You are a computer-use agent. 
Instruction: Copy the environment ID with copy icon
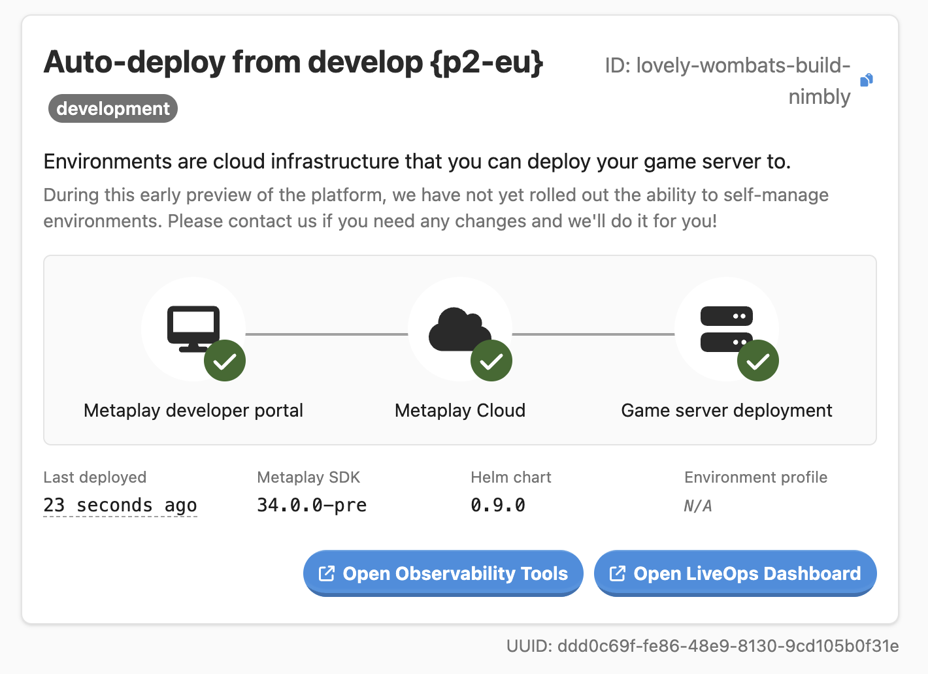(x=867, y=80)
